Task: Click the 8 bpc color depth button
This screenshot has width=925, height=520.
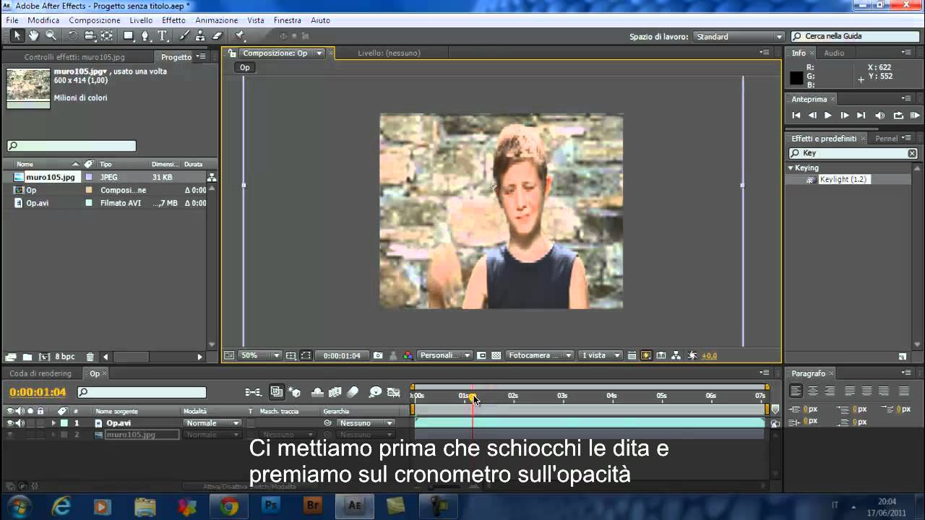Action: pos(64,357)
